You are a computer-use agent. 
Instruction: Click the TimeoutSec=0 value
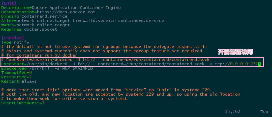pyautogui.click(x=31, y=73)
